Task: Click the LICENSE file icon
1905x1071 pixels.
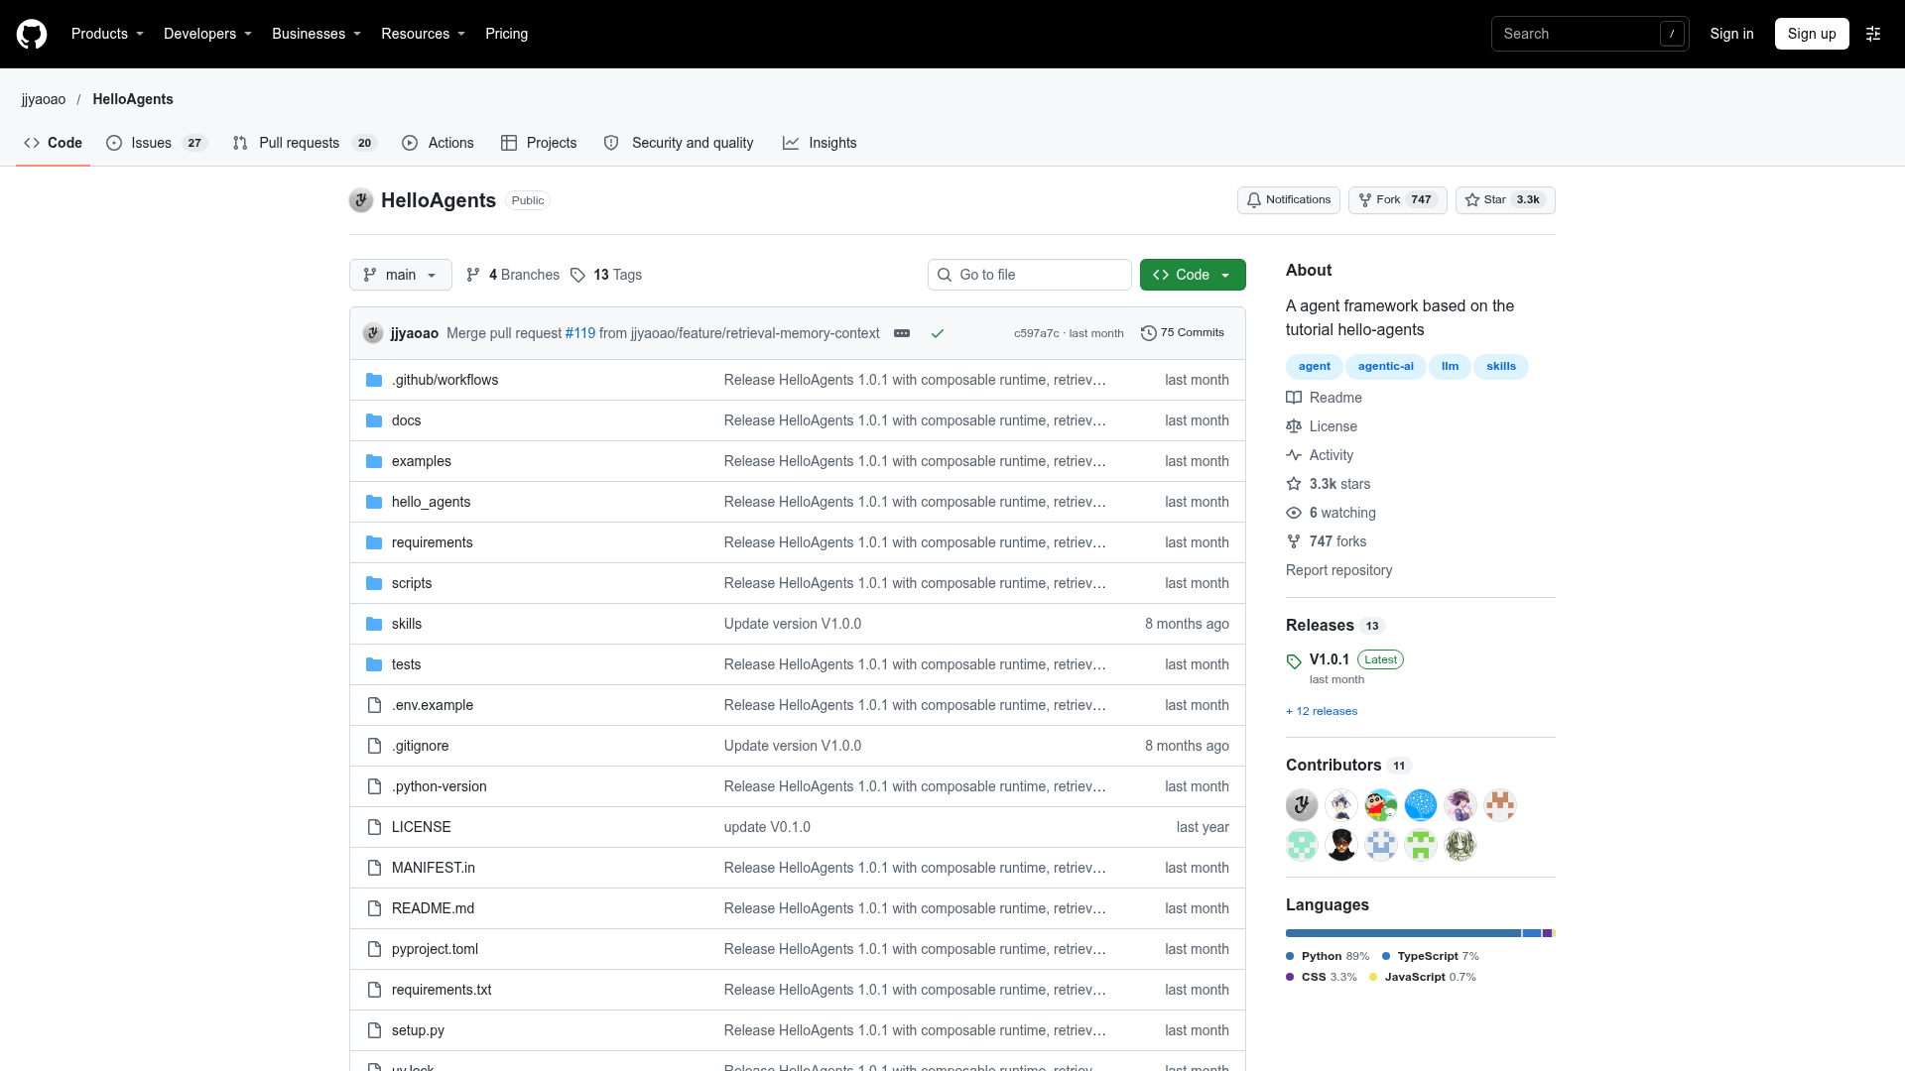Action: point(374,827)
